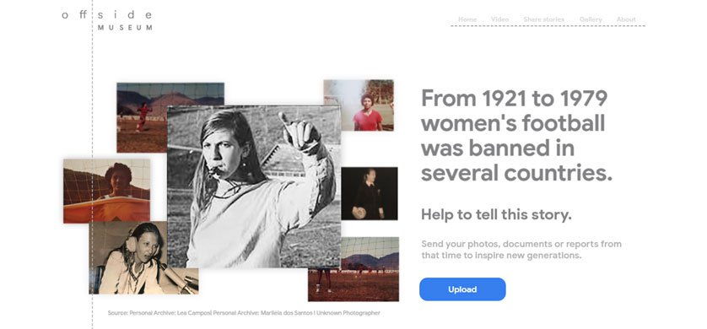Go to the Video page
This screenshot has height=329, width=707.
pyautogui.click(x=499, y=19)
